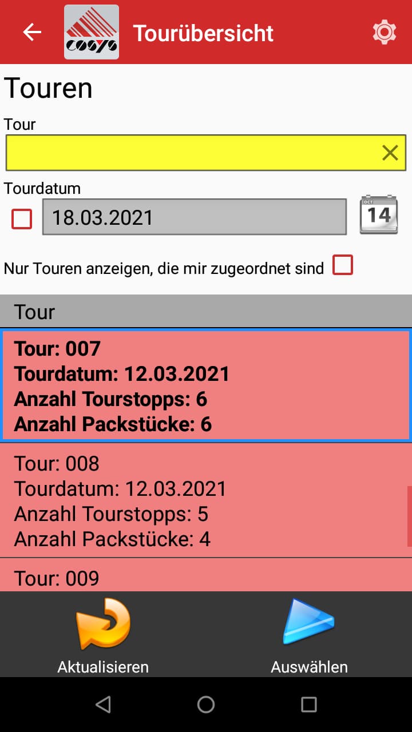Enable the Tourdatum filter checkbox

(21, 219)
